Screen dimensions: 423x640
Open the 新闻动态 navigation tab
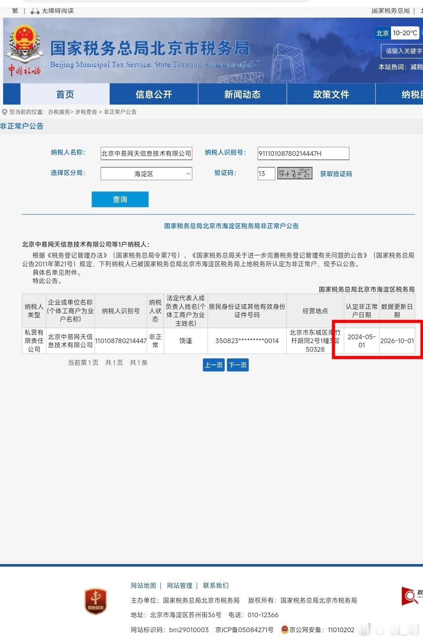242,94
